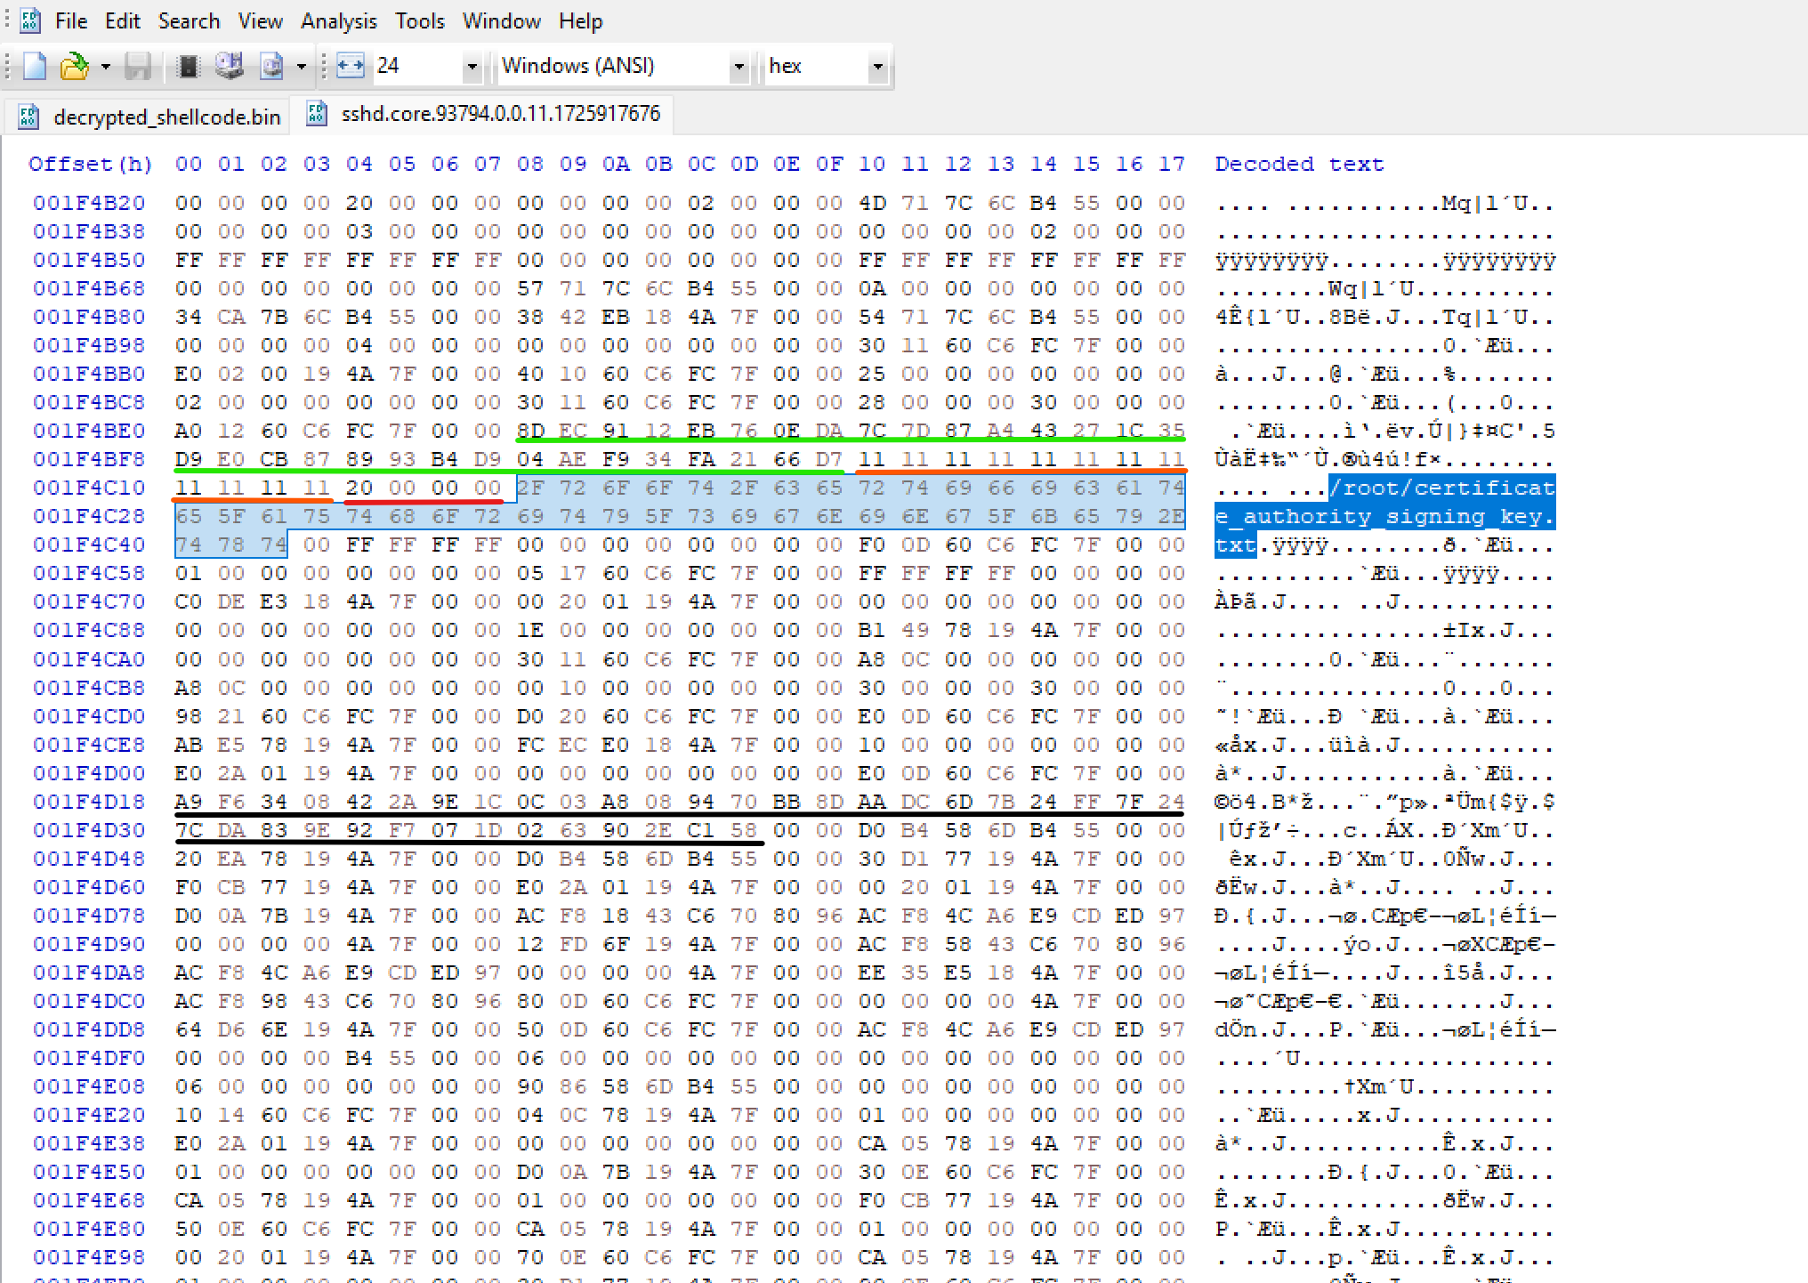This screenshot has width=1808, height=1283.
Task: Click column header 17
Action: tap(1172, 164)
